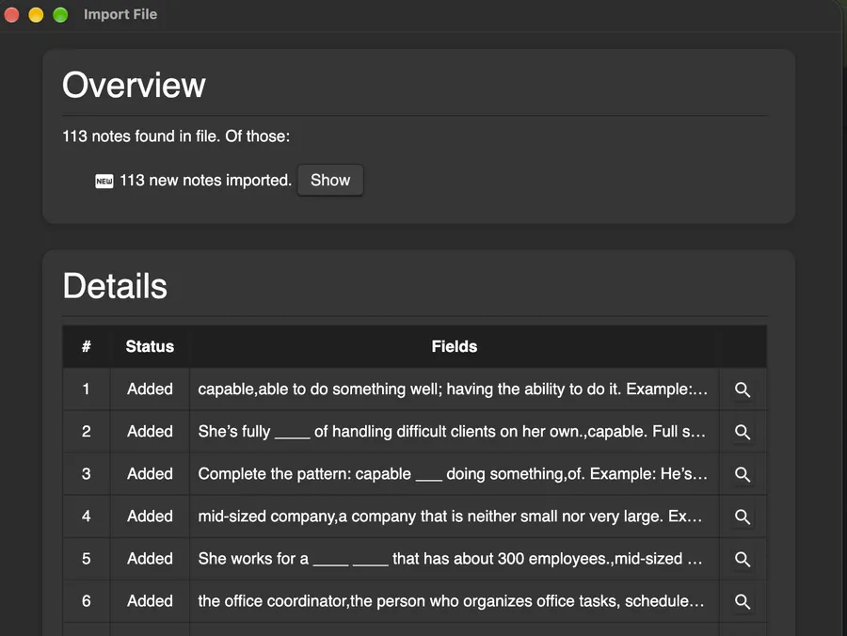Open magnifier for row 2 'She's fully'
This screenshot has width=847, height=636.
click(x=743, y=432)
